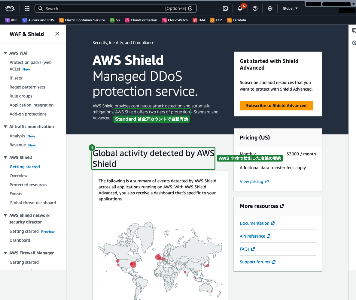Open notifications bell
The height and width of the screenshot is (300, 356).
pos(240,8)
